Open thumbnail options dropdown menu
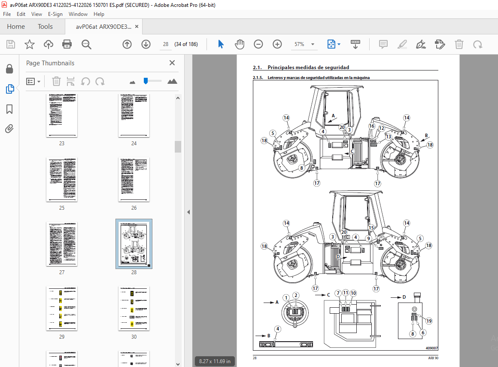The width and height of the screenshot is (498, 367). [33, 81]
